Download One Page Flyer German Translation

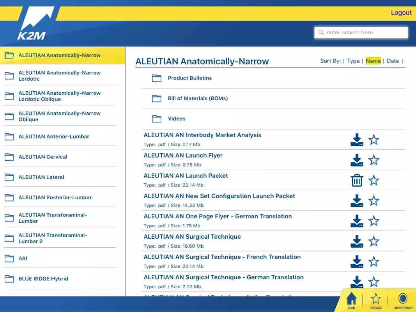click(357, 221)
